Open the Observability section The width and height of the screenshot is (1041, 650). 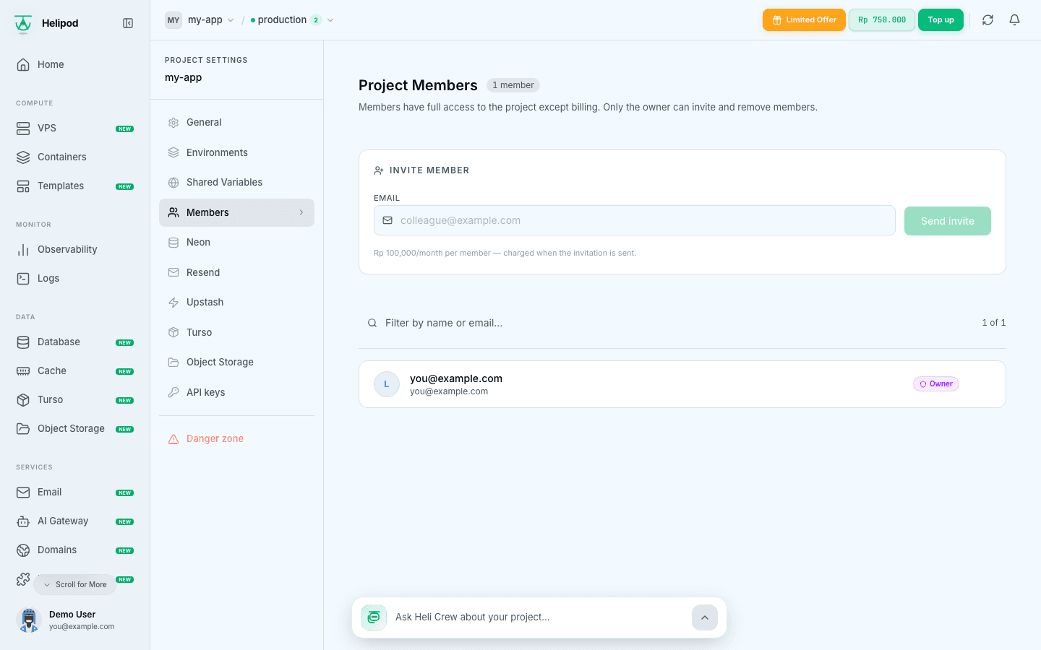coord(74,249)
